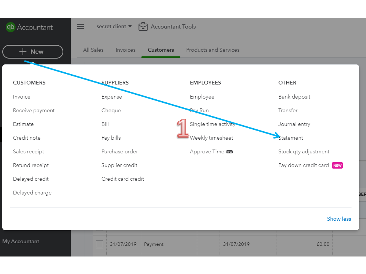Choose Approve Time option

point(207,152)
